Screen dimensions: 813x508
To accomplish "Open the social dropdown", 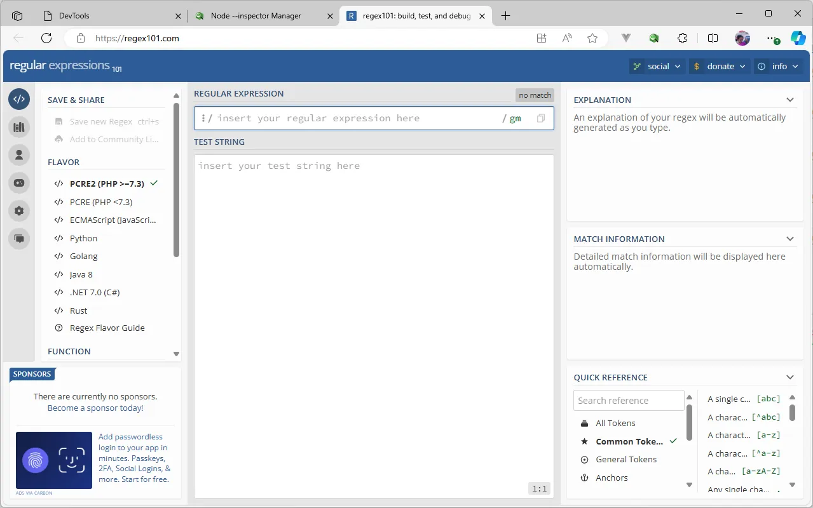I will (x=657, y=66).
